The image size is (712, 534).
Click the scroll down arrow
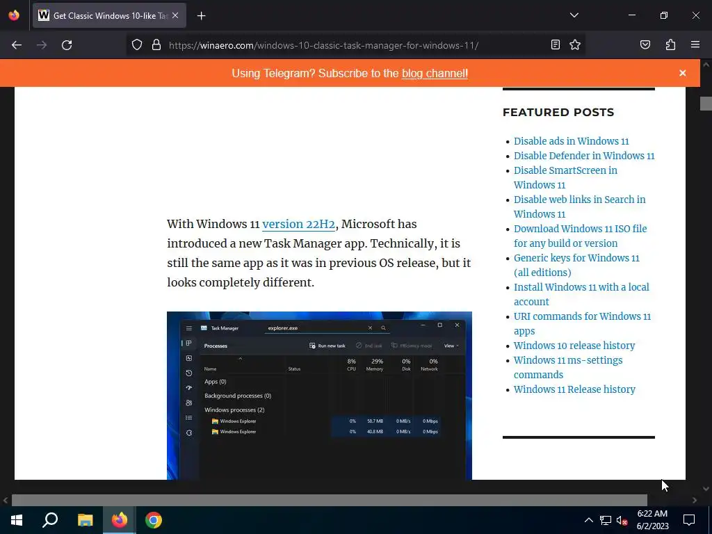pyautogui.click(x=706, y=489)
